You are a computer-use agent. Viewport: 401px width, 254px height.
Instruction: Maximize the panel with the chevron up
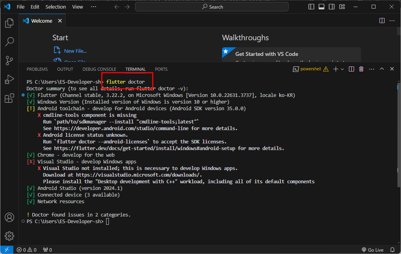click(x=382, y=69)
